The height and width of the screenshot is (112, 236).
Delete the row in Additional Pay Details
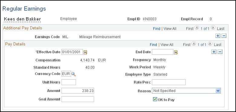pyautogui.click(x=224, y=36)
